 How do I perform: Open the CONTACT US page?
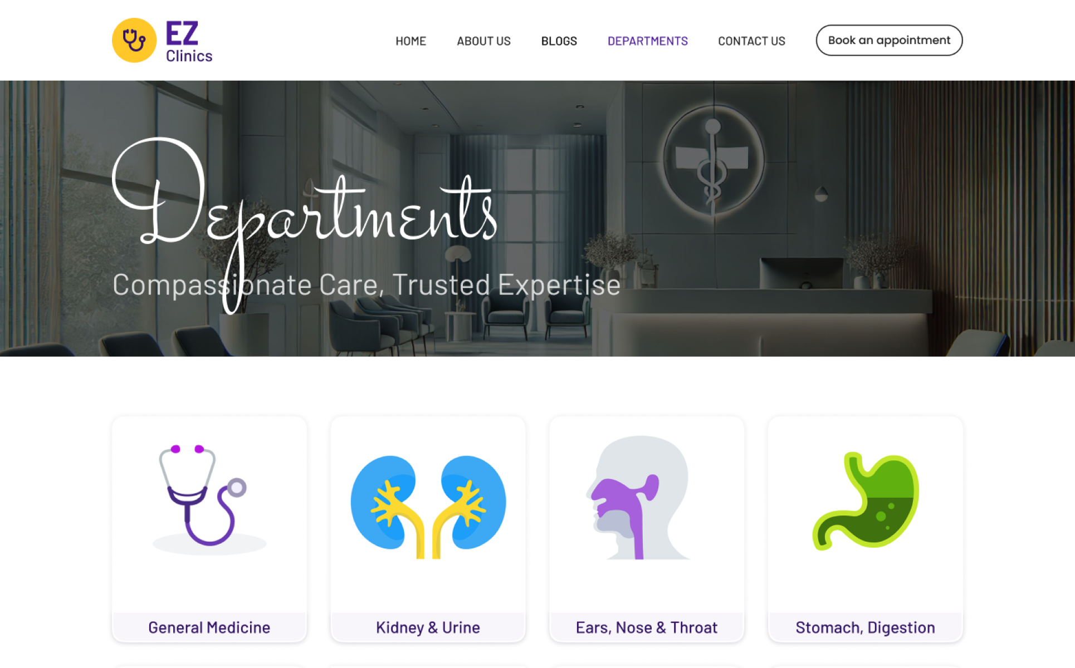pos(751,41)
